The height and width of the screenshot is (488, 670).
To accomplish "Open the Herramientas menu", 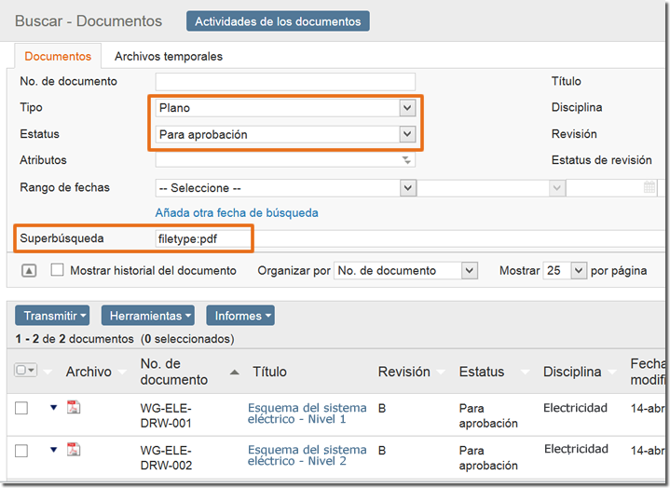I will (148, 316).
